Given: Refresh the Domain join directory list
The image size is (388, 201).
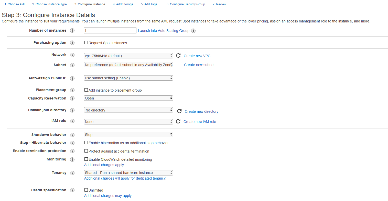Looking at the screenshot, I should [179, 111].
